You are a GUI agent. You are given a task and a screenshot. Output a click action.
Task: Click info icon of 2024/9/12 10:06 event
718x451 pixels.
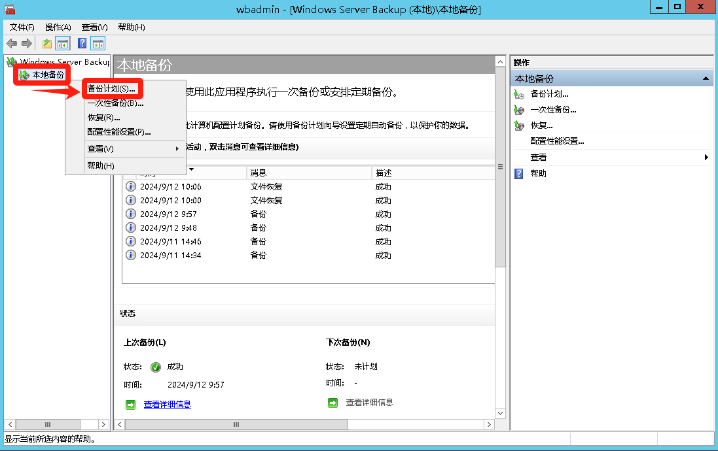(130, 187)
